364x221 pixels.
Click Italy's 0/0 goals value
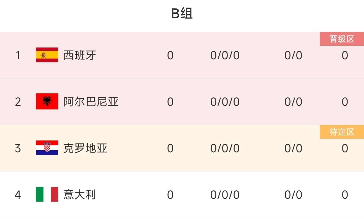293,195
